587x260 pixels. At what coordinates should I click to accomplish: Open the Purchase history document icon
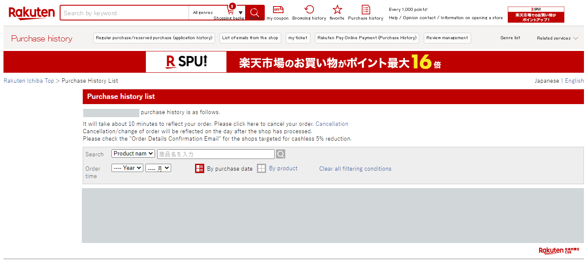point(366,10)
